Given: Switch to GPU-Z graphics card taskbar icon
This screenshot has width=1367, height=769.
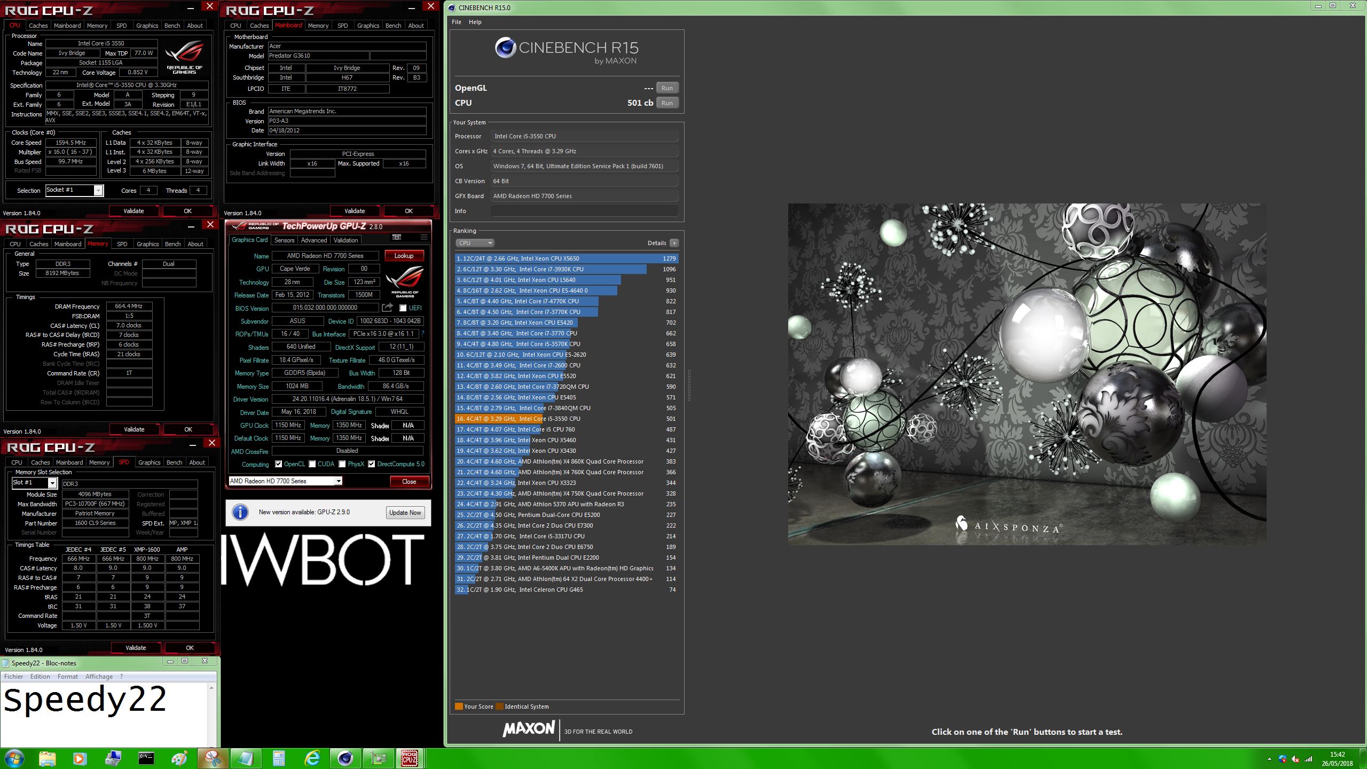Looking at the screenshot, I should 379,758.
